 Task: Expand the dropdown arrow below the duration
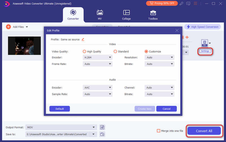tap(186, 52)
